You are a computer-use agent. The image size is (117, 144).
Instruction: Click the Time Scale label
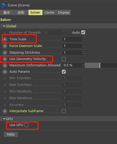pos(18,39)
